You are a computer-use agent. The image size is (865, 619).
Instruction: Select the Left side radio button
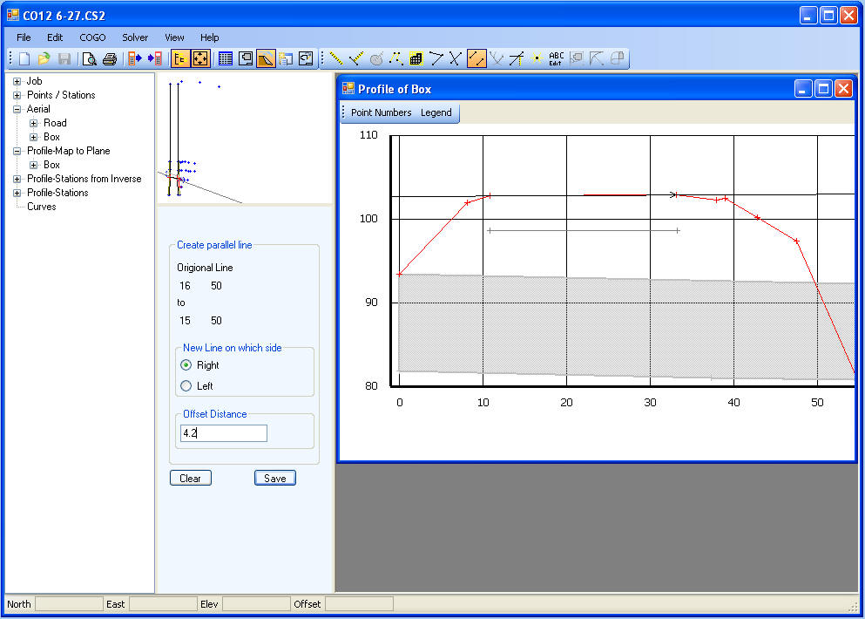pos(186,386)
